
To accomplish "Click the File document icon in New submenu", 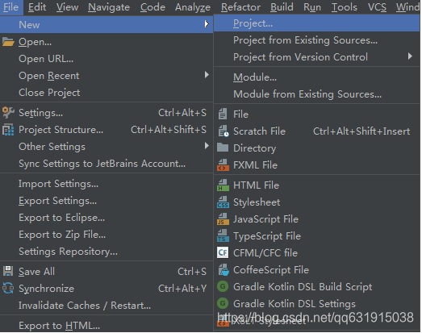I will [x=223, y=114].
